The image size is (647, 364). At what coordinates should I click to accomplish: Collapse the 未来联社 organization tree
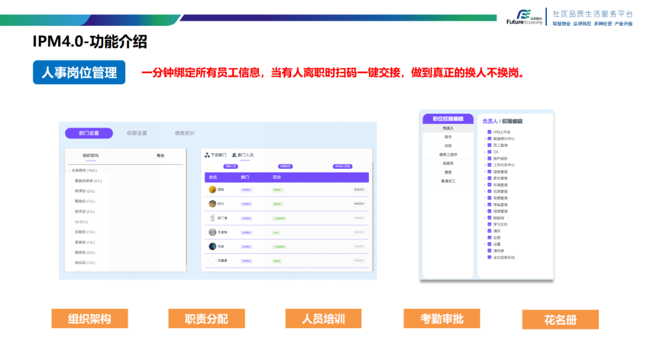point(69,171)
